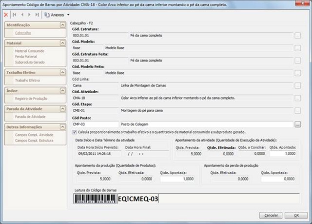Viewport: 312px width, 224px height.
Task: Close the window with title bar X
Action: click(x=302, y=3)
